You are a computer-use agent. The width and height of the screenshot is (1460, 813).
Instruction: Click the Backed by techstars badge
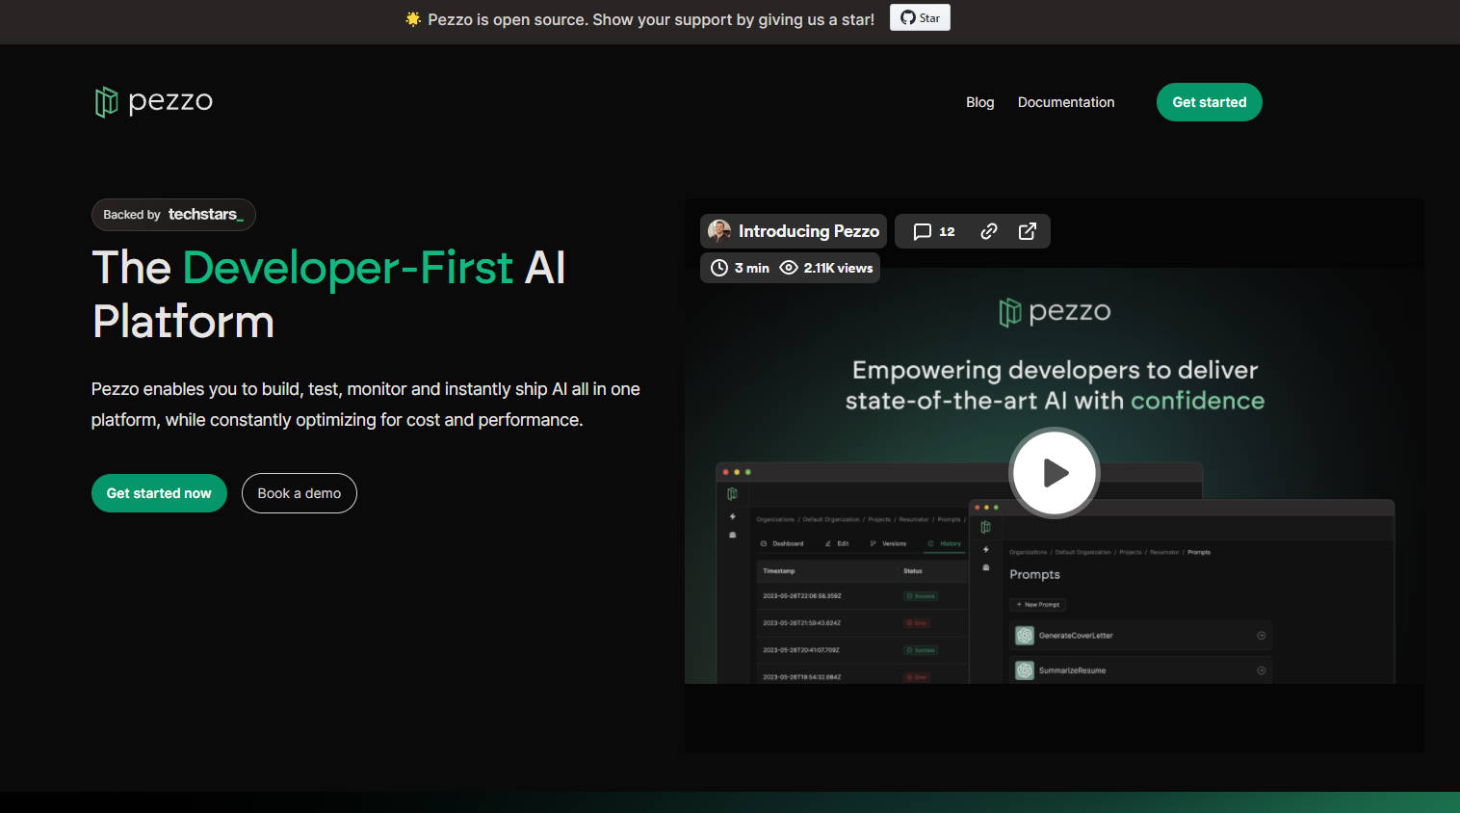(x=173, y=215)
